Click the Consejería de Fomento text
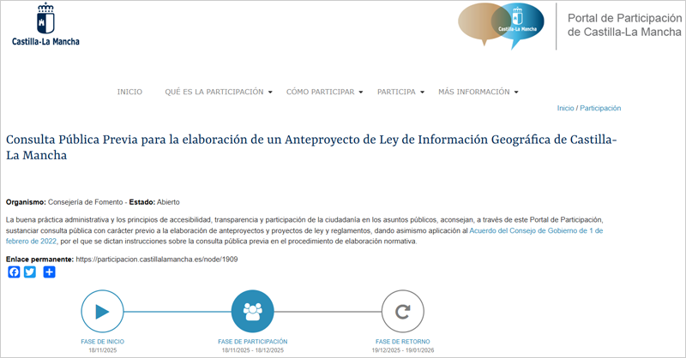The image size is (686, 358). click(x=85, y=202)
